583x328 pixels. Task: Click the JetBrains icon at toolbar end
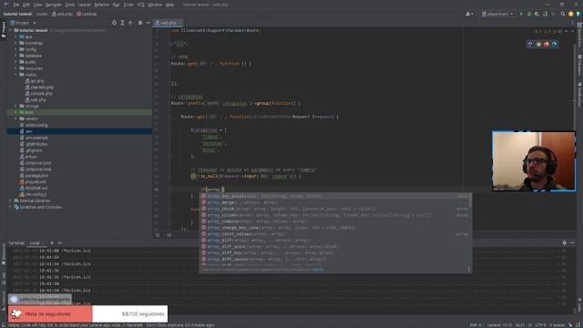tap(578, 14)
